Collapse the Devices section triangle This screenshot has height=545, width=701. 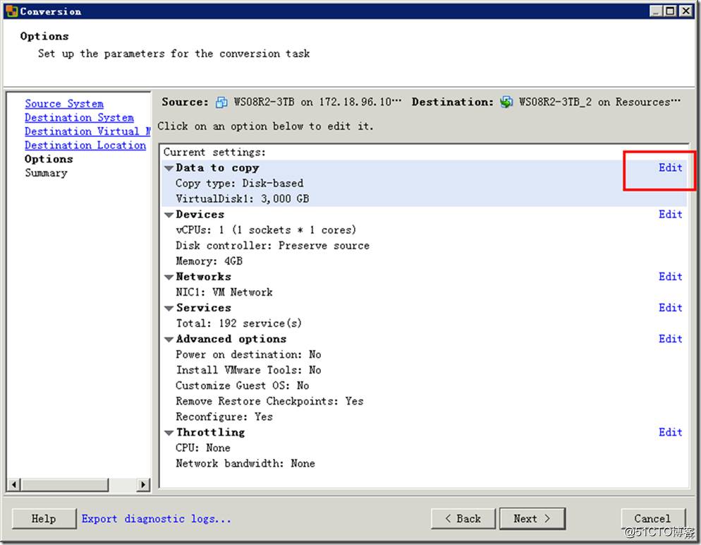169,215
